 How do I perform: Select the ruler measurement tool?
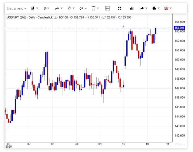coord(69,8)
